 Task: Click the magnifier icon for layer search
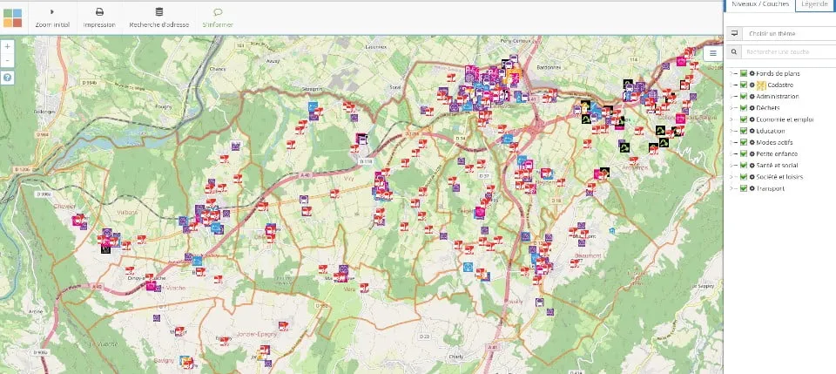735,51
